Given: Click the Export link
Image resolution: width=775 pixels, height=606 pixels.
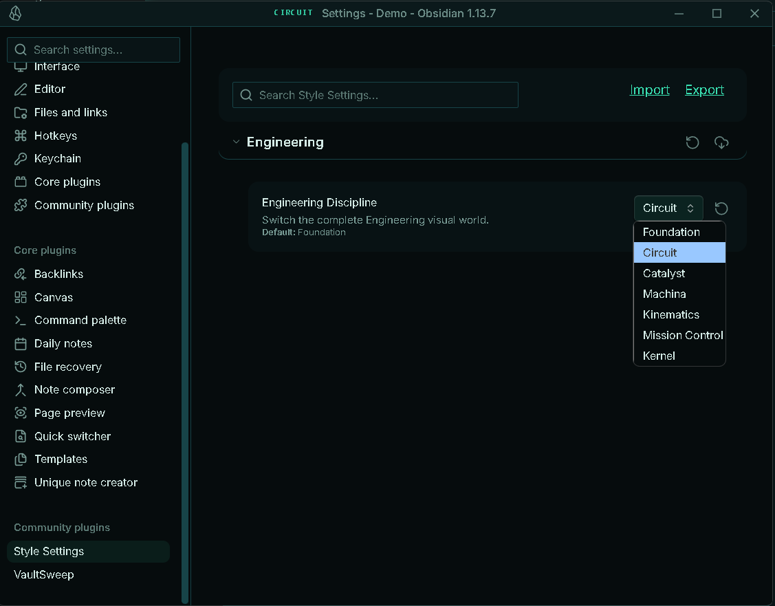Looking at the screenshot, I should point(704,90).
